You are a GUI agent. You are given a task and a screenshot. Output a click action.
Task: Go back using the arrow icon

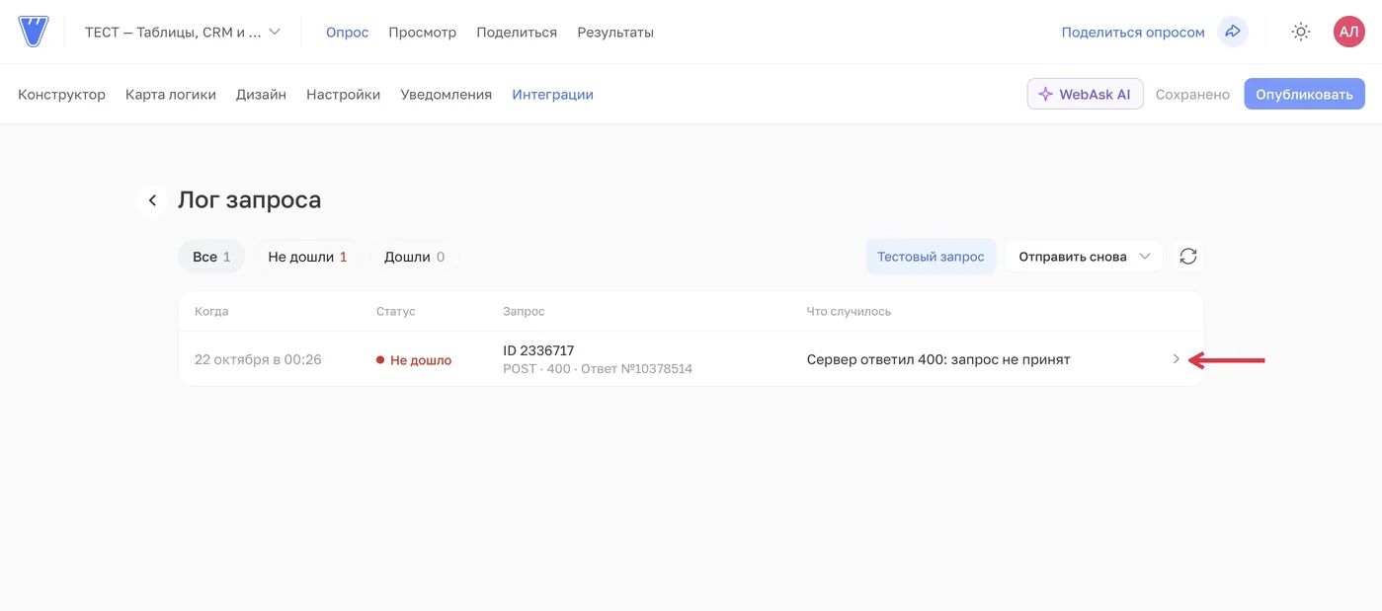click(152, 200)
